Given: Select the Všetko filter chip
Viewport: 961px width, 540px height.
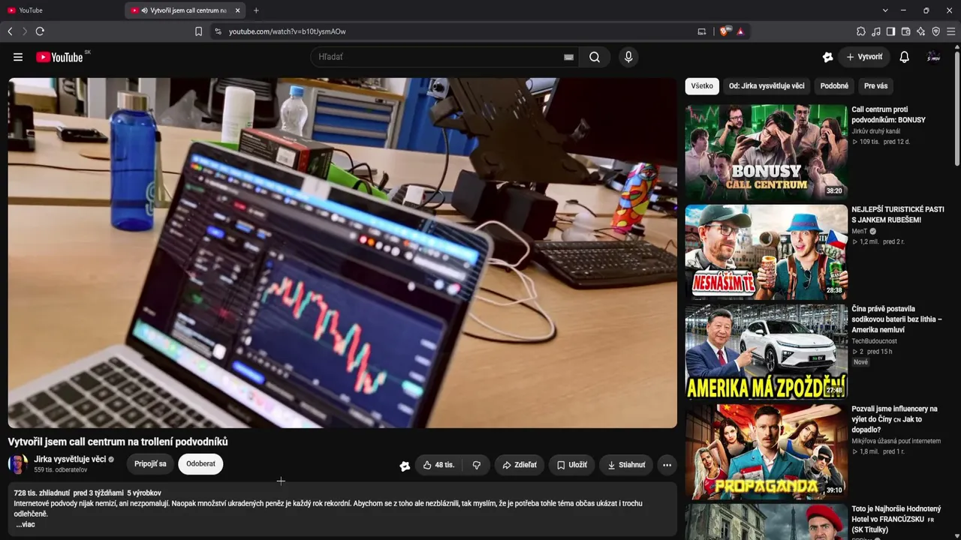Looking at the screenshot, I should coord(702,86).
